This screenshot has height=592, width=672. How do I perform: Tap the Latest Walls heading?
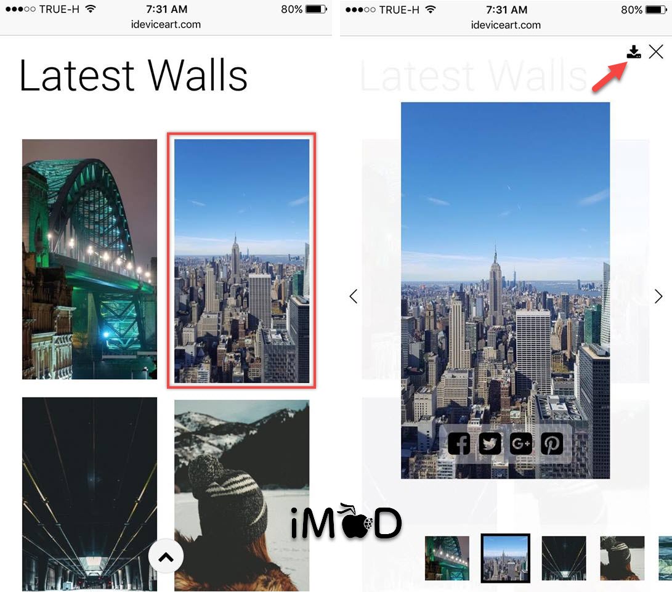click(134, 76)
